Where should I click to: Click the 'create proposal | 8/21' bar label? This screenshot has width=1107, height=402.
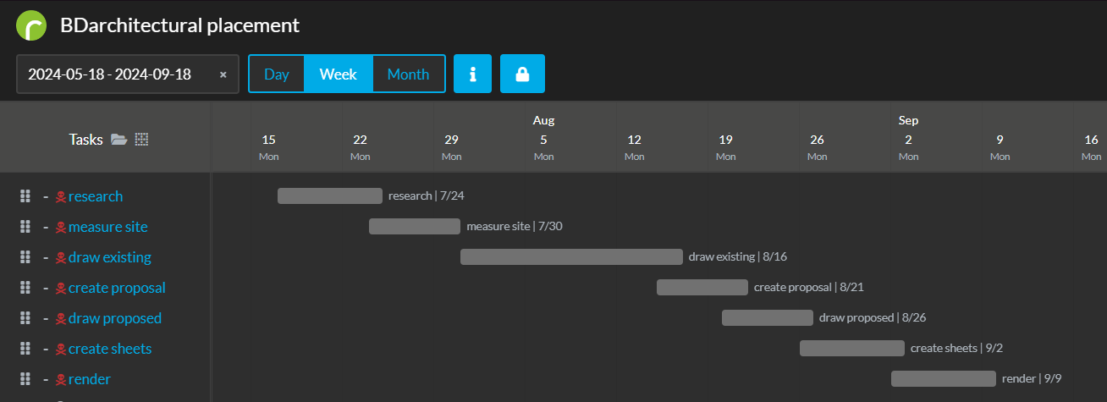pos(809,288)
